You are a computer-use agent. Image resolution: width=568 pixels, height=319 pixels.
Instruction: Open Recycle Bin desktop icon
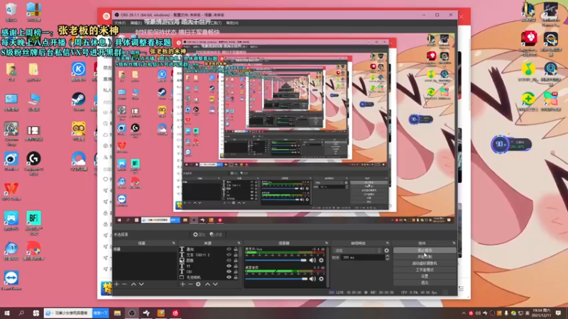point(11,12)
